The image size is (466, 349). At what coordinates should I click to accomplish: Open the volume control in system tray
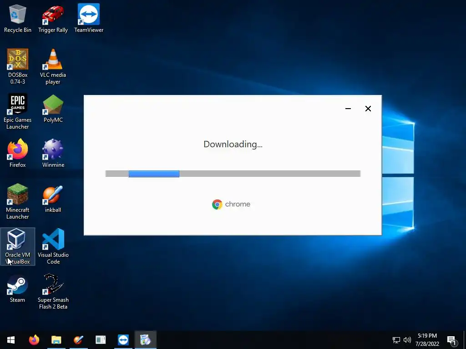pos(407,340)
